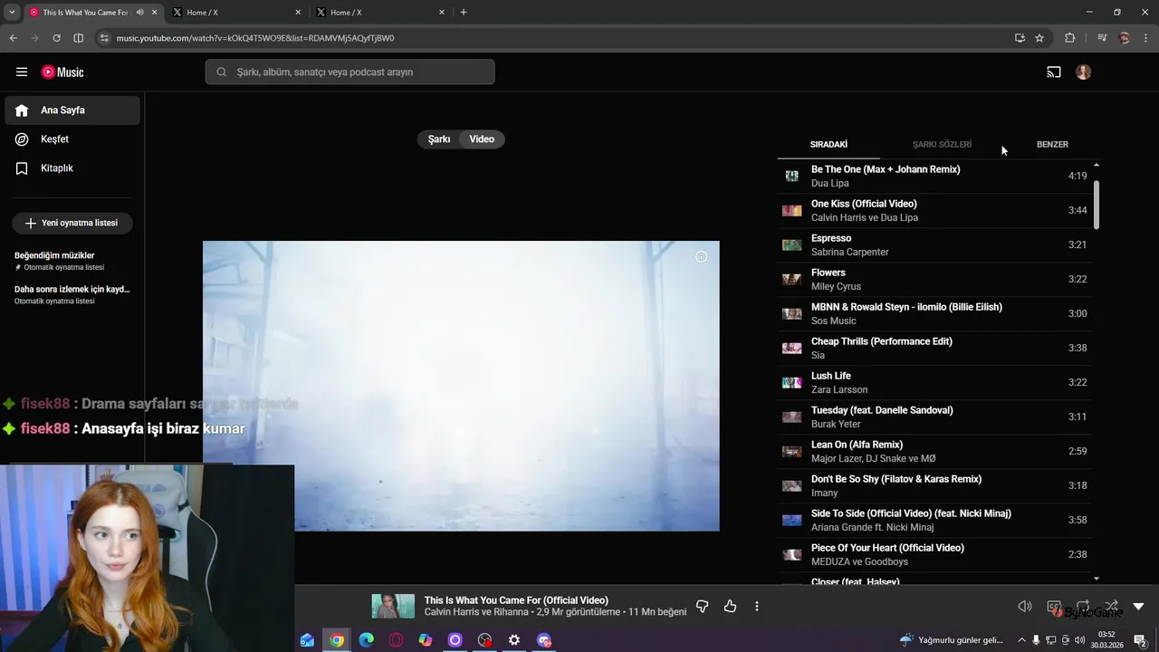Screen dimensions: 1159x652
Task: Open the YouTube Music account avatar
Action: [1084, 72]
